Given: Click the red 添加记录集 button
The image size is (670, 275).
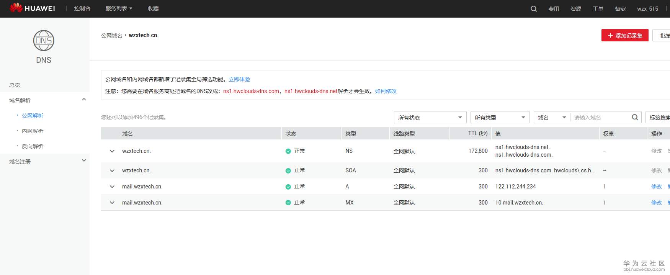Looking at the screenshot, I should click(x=625, y=35).
